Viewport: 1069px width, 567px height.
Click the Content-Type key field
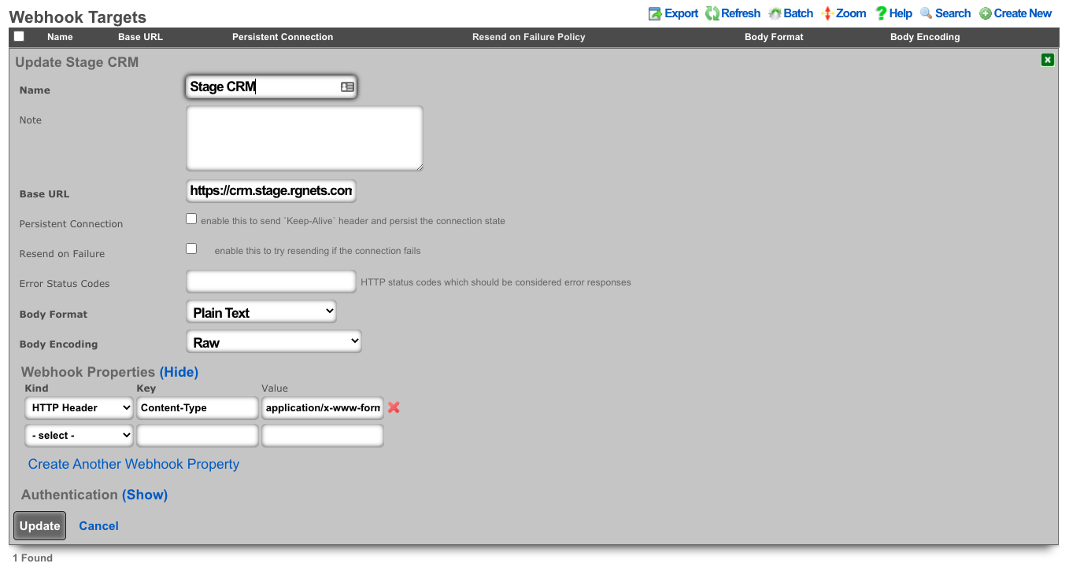pos(198,407)
